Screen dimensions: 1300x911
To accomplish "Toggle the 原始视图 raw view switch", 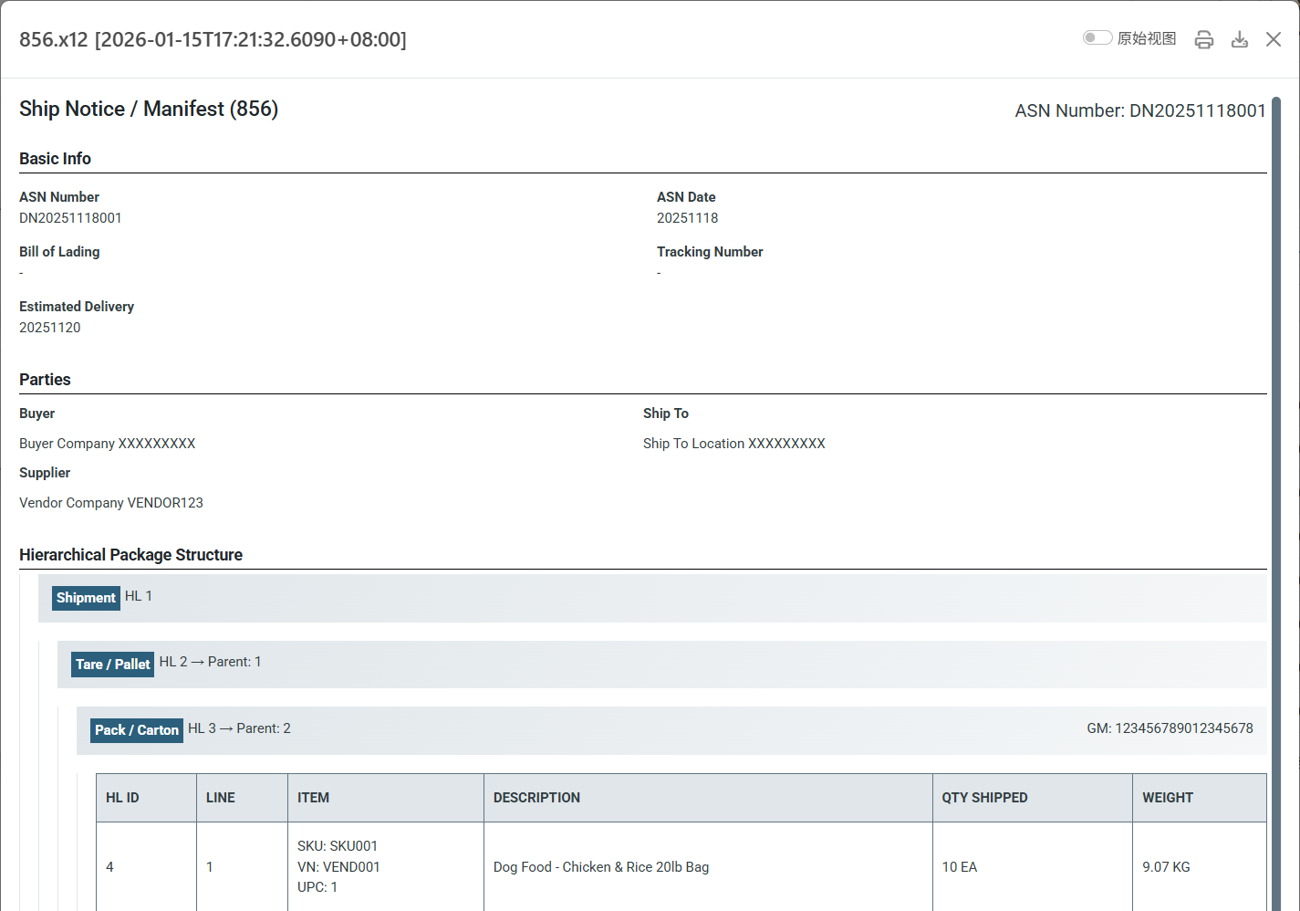I will click(x=1097, y=37).
